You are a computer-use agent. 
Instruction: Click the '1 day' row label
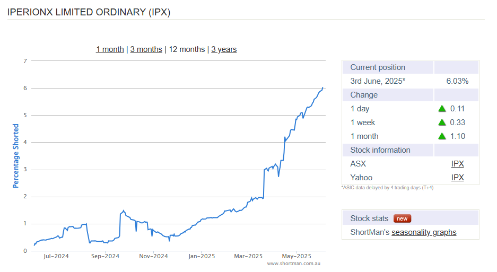(360, 109)
